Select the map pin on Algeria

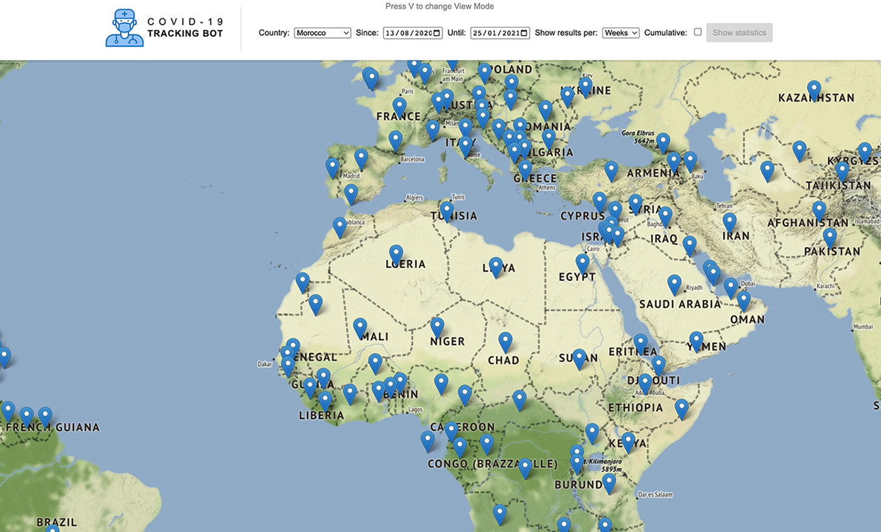(x=396, y=254)
